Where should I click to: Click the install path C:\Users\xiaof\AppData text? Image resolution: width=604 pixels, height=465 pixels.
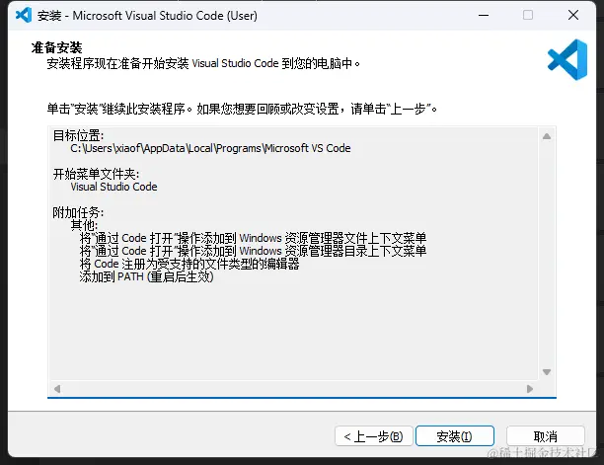210,148
